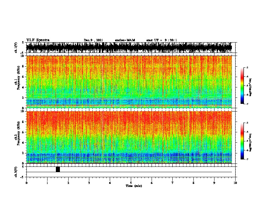The width and height of the screenshot is (265, 205).
Task: Click the ch.1 color bar log(PSD) unit label
Action: (250, 87)
